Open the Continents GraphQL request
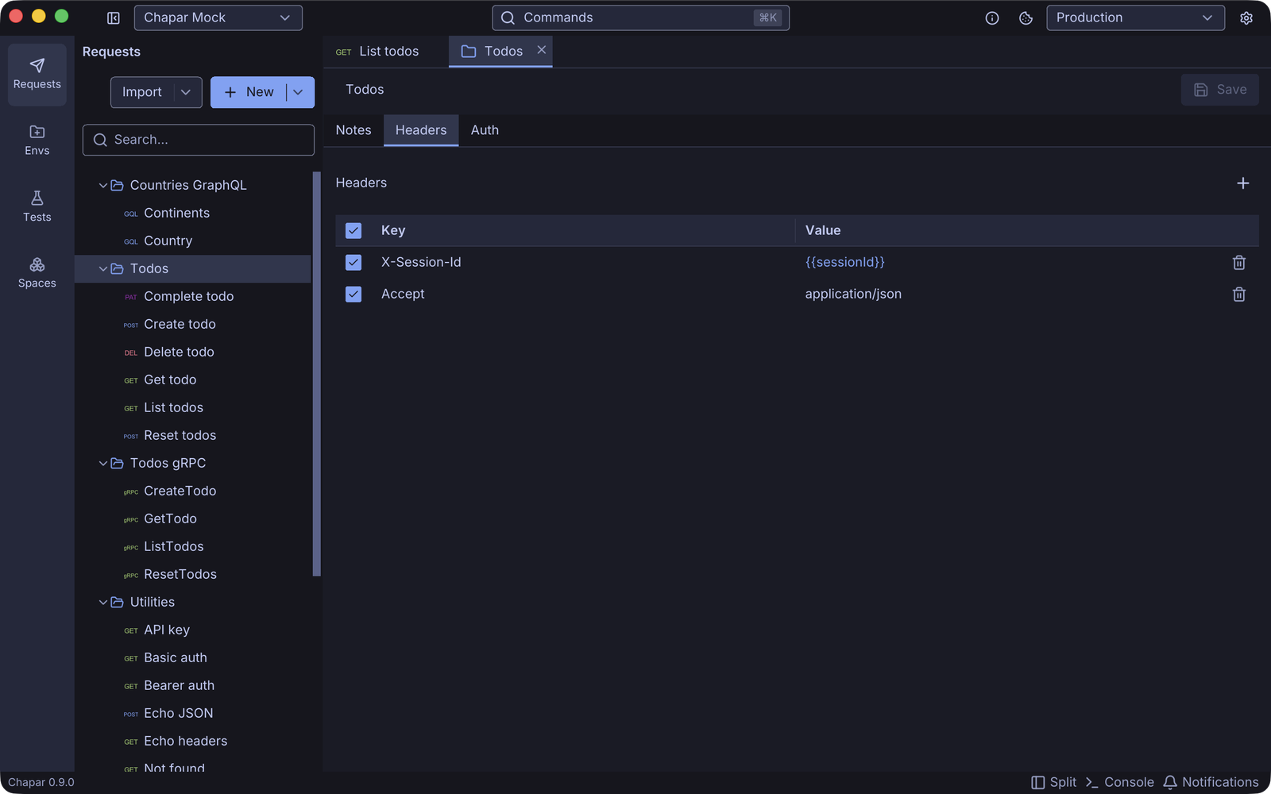 tap(192, 213)
